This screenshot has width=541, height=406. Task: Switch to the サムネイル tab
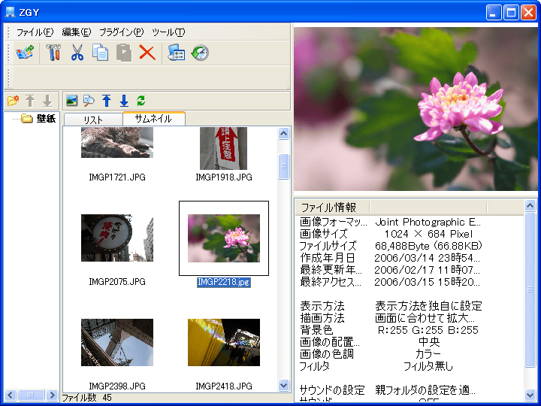click(x=153, y=119)
